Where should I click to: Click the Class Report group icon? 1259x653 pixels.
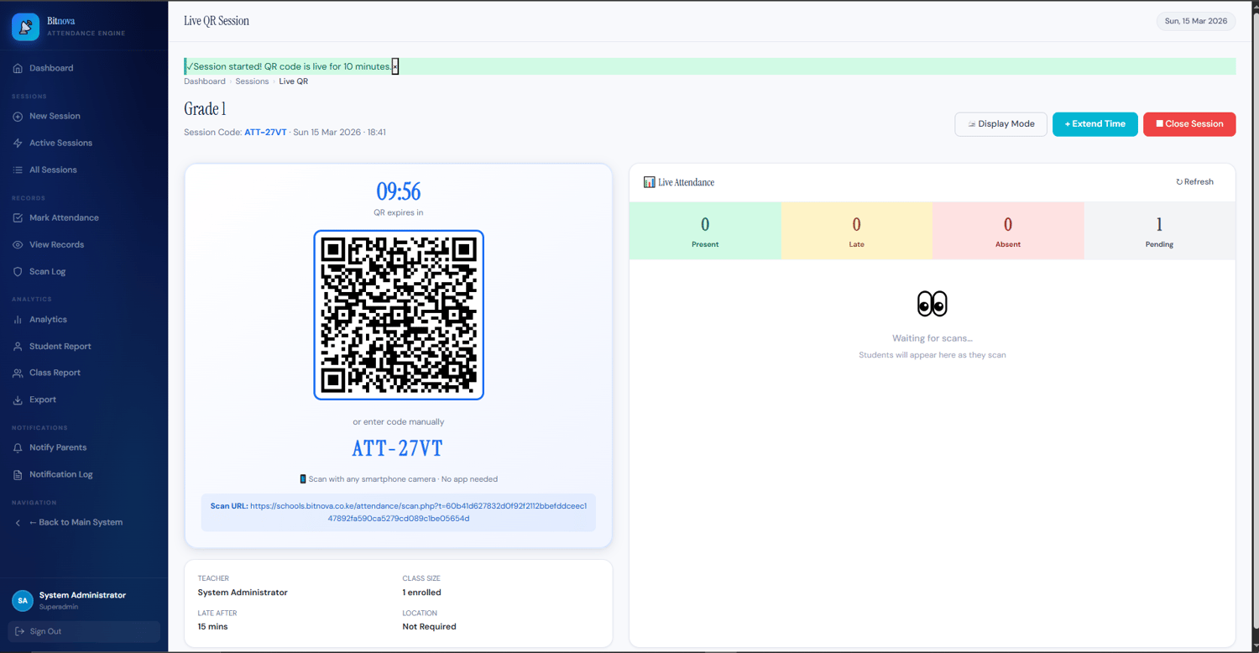coord(18,374)
